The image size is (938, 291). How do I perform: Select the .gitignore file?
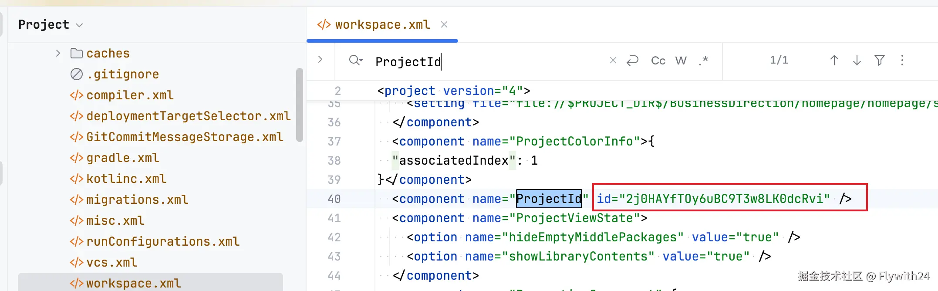(x=122, y=74)
